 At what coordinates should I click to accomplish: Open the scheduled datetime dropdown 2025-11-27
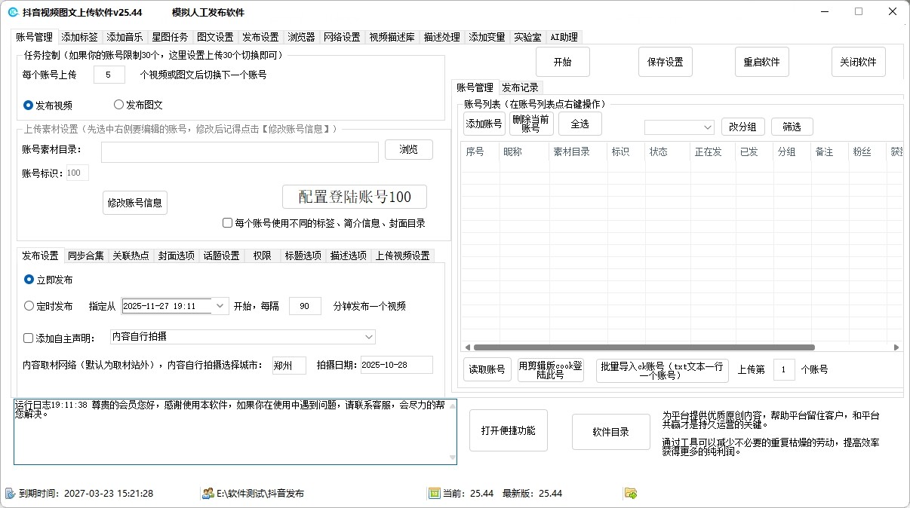coord(220,306)
